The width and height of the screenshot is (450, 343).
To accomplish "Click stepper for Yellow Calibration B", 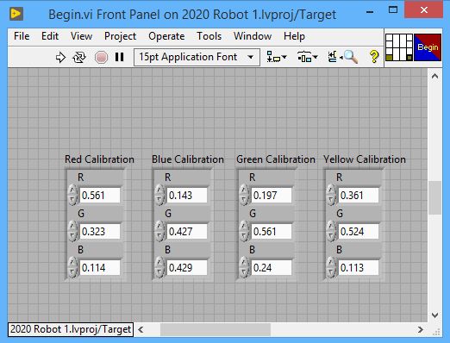I will [331, 267].
